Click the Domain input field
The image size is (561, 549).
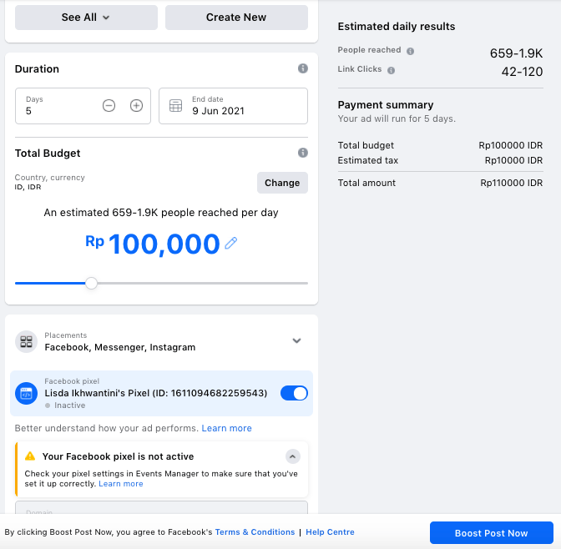pos(161,507)
